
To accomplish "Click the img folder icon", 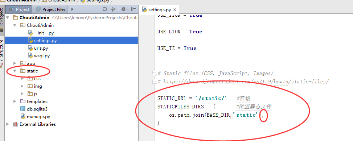I will pos(30,86).
